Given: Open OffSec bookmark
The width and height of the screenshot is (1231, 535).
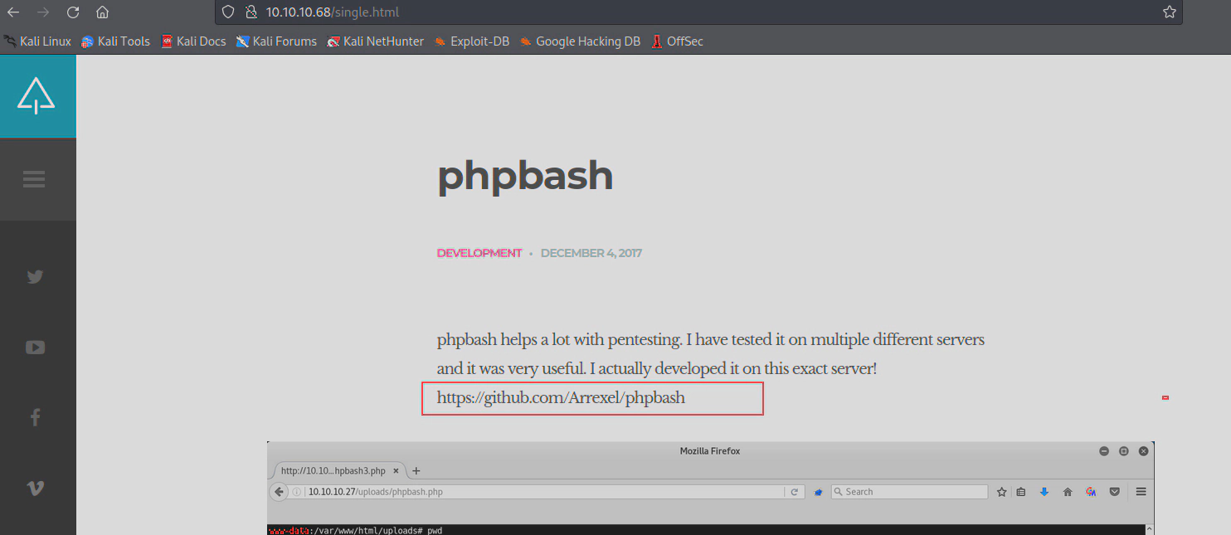Looking at the screenshot, I should coord(677,41).
